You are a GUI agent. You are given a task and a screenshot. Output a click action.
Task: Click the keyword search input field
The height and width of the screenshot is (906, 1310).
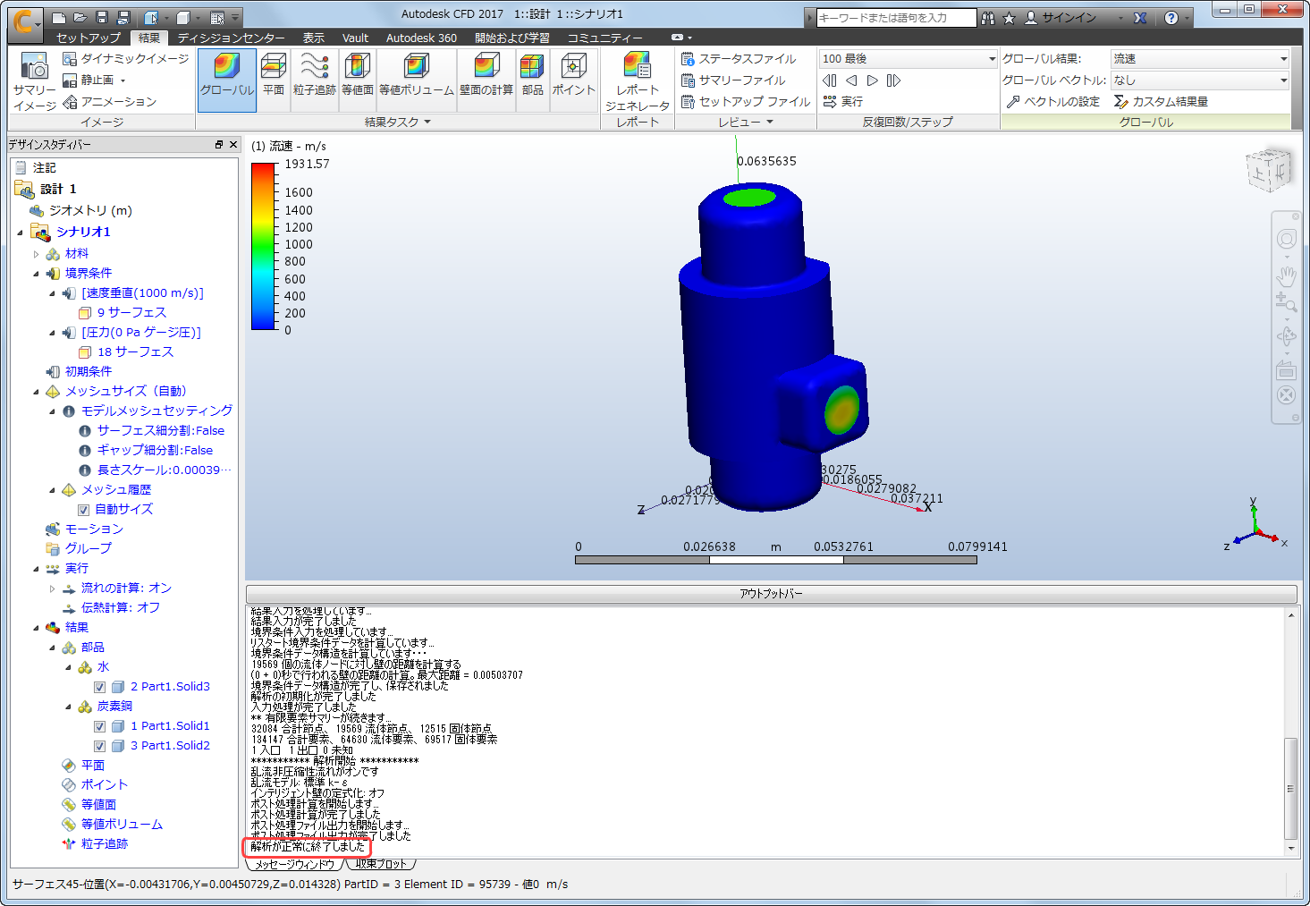[x=896, y=18]
